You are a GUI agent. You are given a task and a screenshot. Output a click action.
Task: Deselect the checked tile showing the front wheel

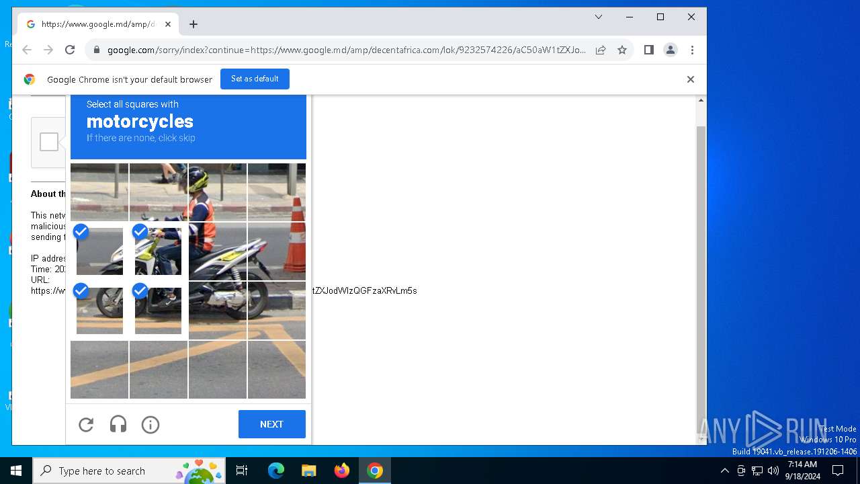coord(99,311)
